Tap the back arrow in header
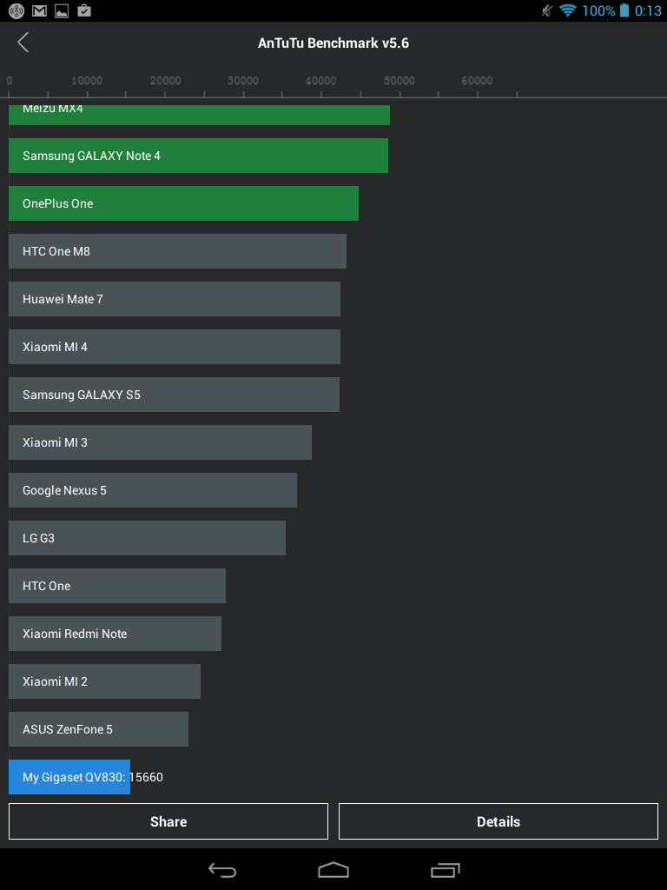The image size is (667, 890). [23, 43]
